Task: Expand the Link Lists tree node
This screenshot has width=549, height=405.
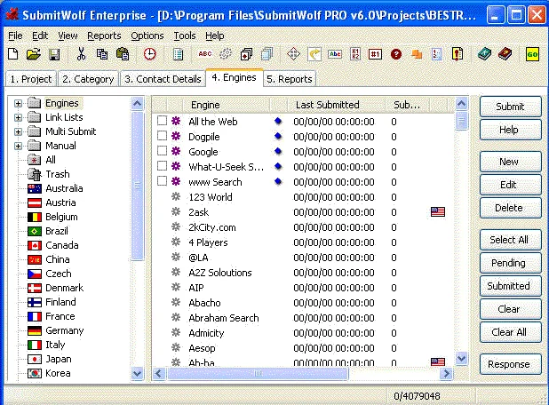Action: [x=19, y=117]
